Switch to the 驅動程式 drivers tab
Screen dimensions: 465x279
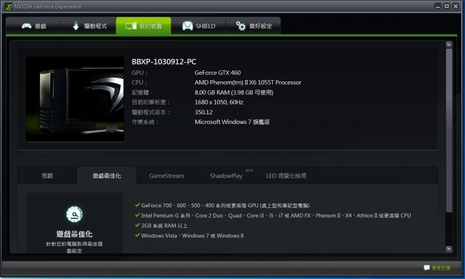click(x=88, y=26)
